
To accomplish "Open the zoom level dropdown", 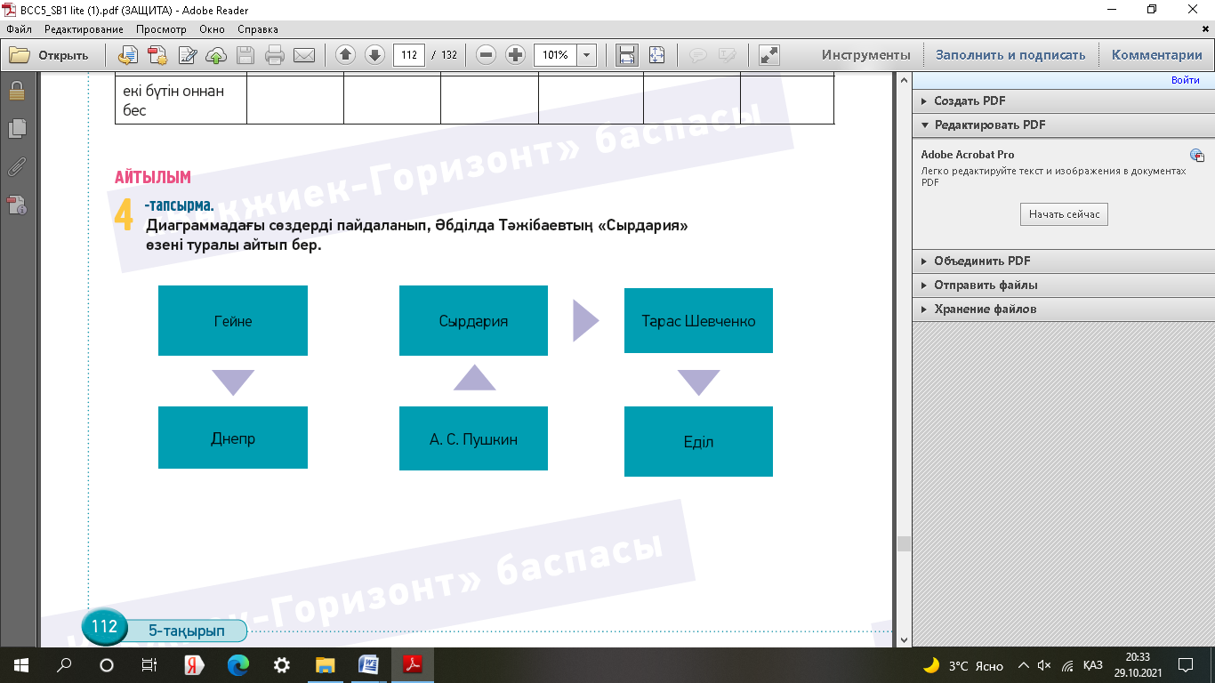I will click(x=586, y=55).
